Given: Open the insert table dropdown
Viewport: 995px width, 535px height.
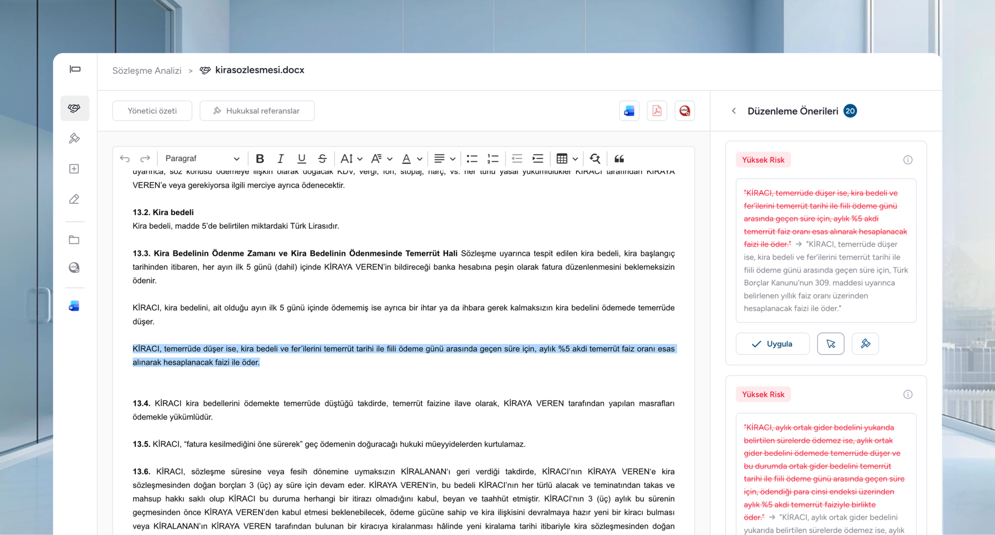Looking at the screenshot, I should click(567, 159).
